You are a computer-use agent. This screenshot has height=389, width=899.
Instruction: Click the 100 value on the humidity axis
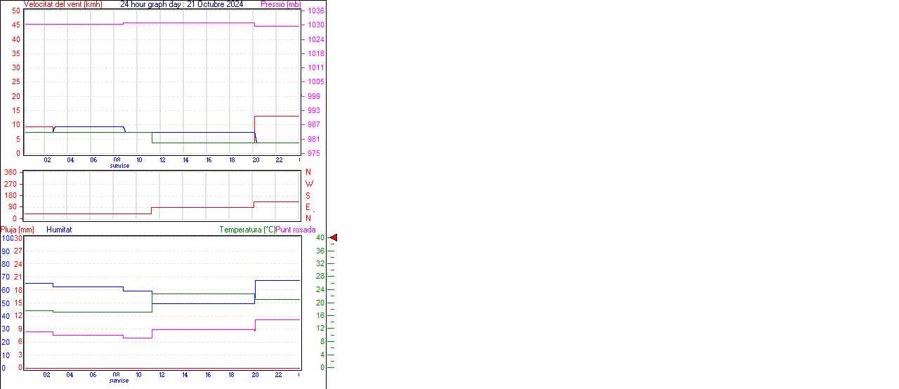(6, 238)
